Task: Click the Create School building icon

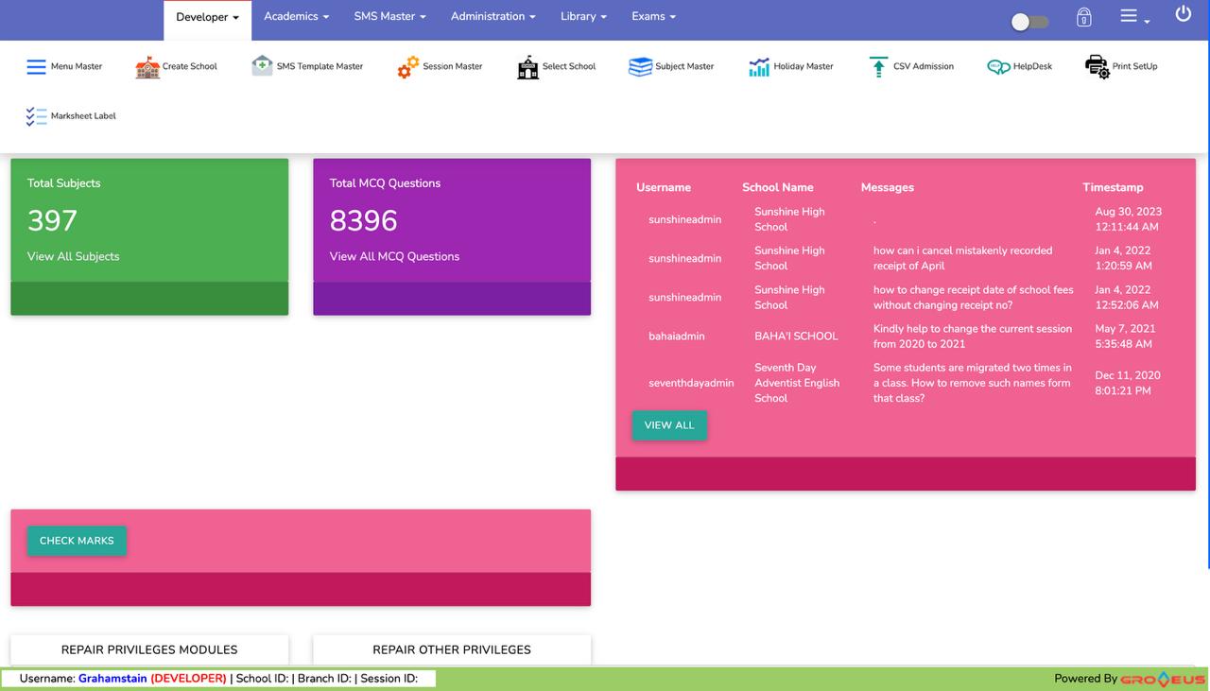Action: click(147, 67)
